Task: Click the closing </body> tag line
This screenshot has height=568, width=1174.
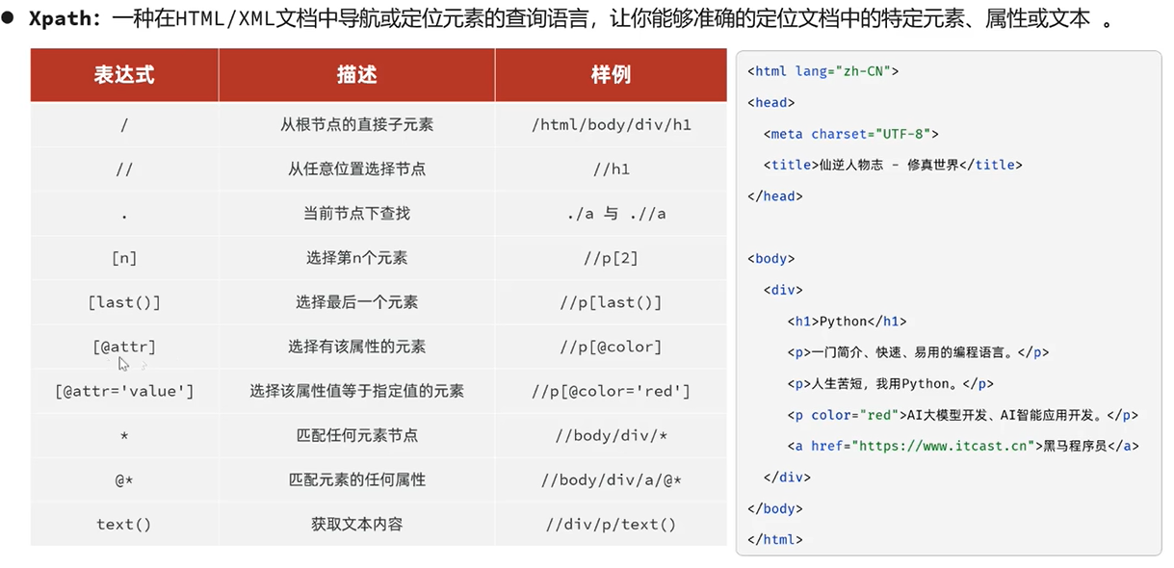Action: tap(774, 508)
